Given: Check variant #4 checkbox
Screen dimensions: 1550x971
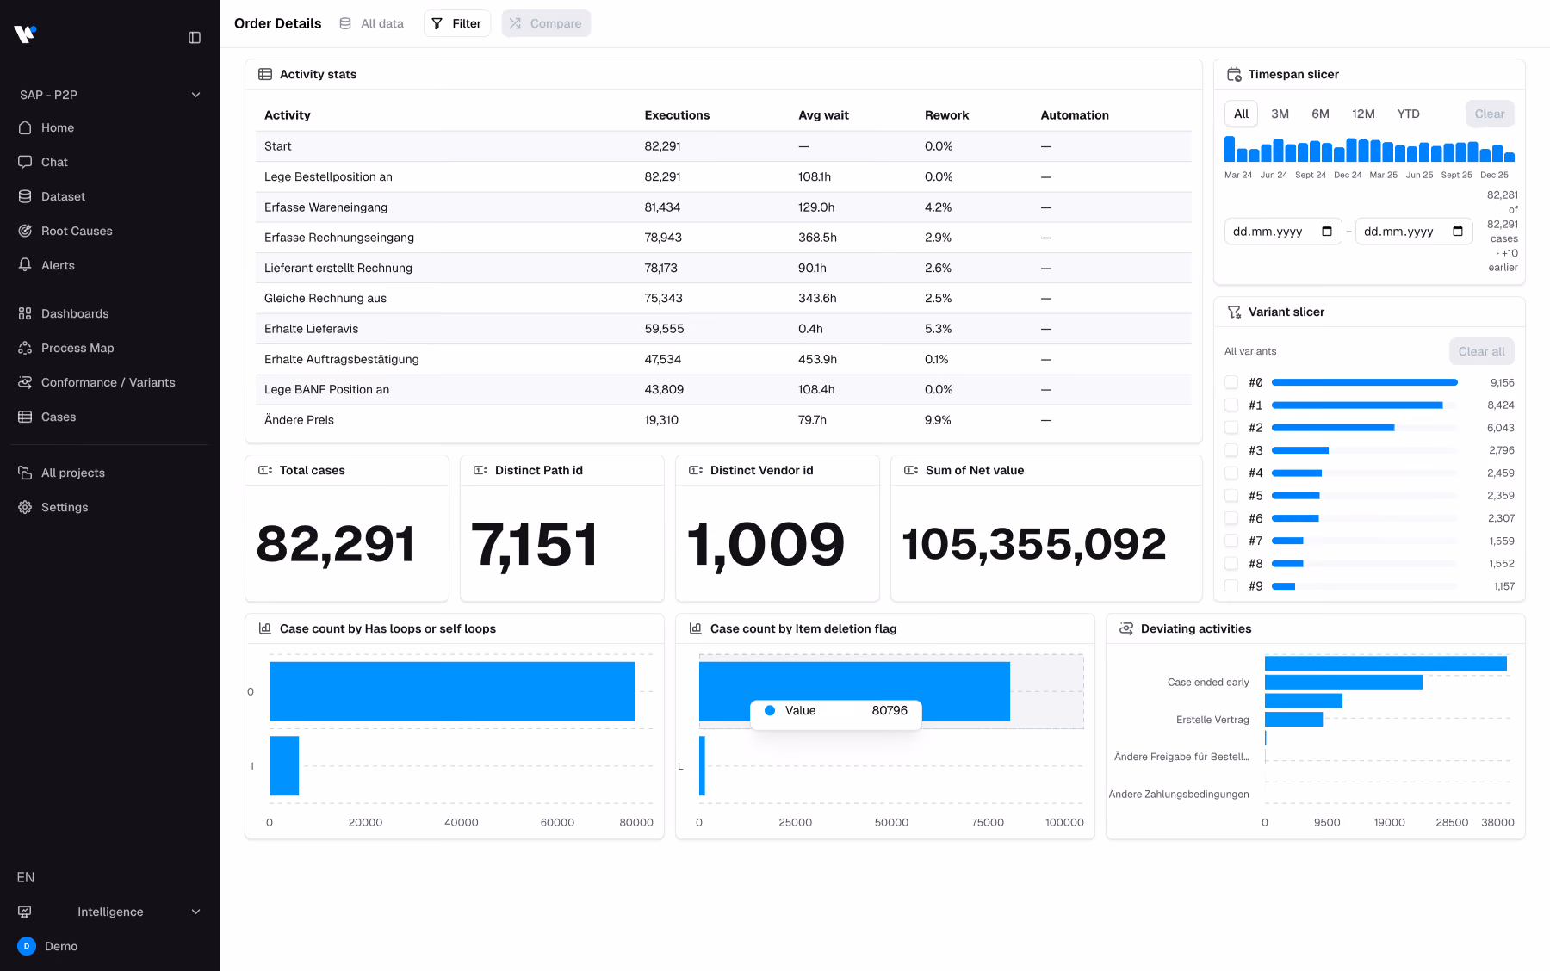Looking at the screenshot, I should coord(1231,473).
